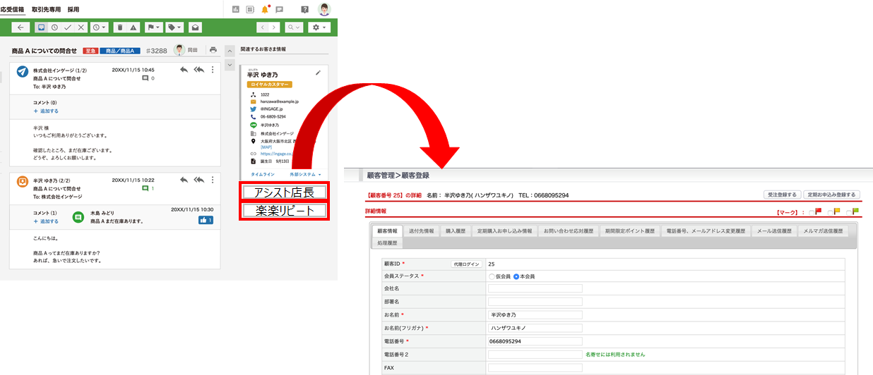
Task: Open the tag label dropdown
Action: click(174, 27)
